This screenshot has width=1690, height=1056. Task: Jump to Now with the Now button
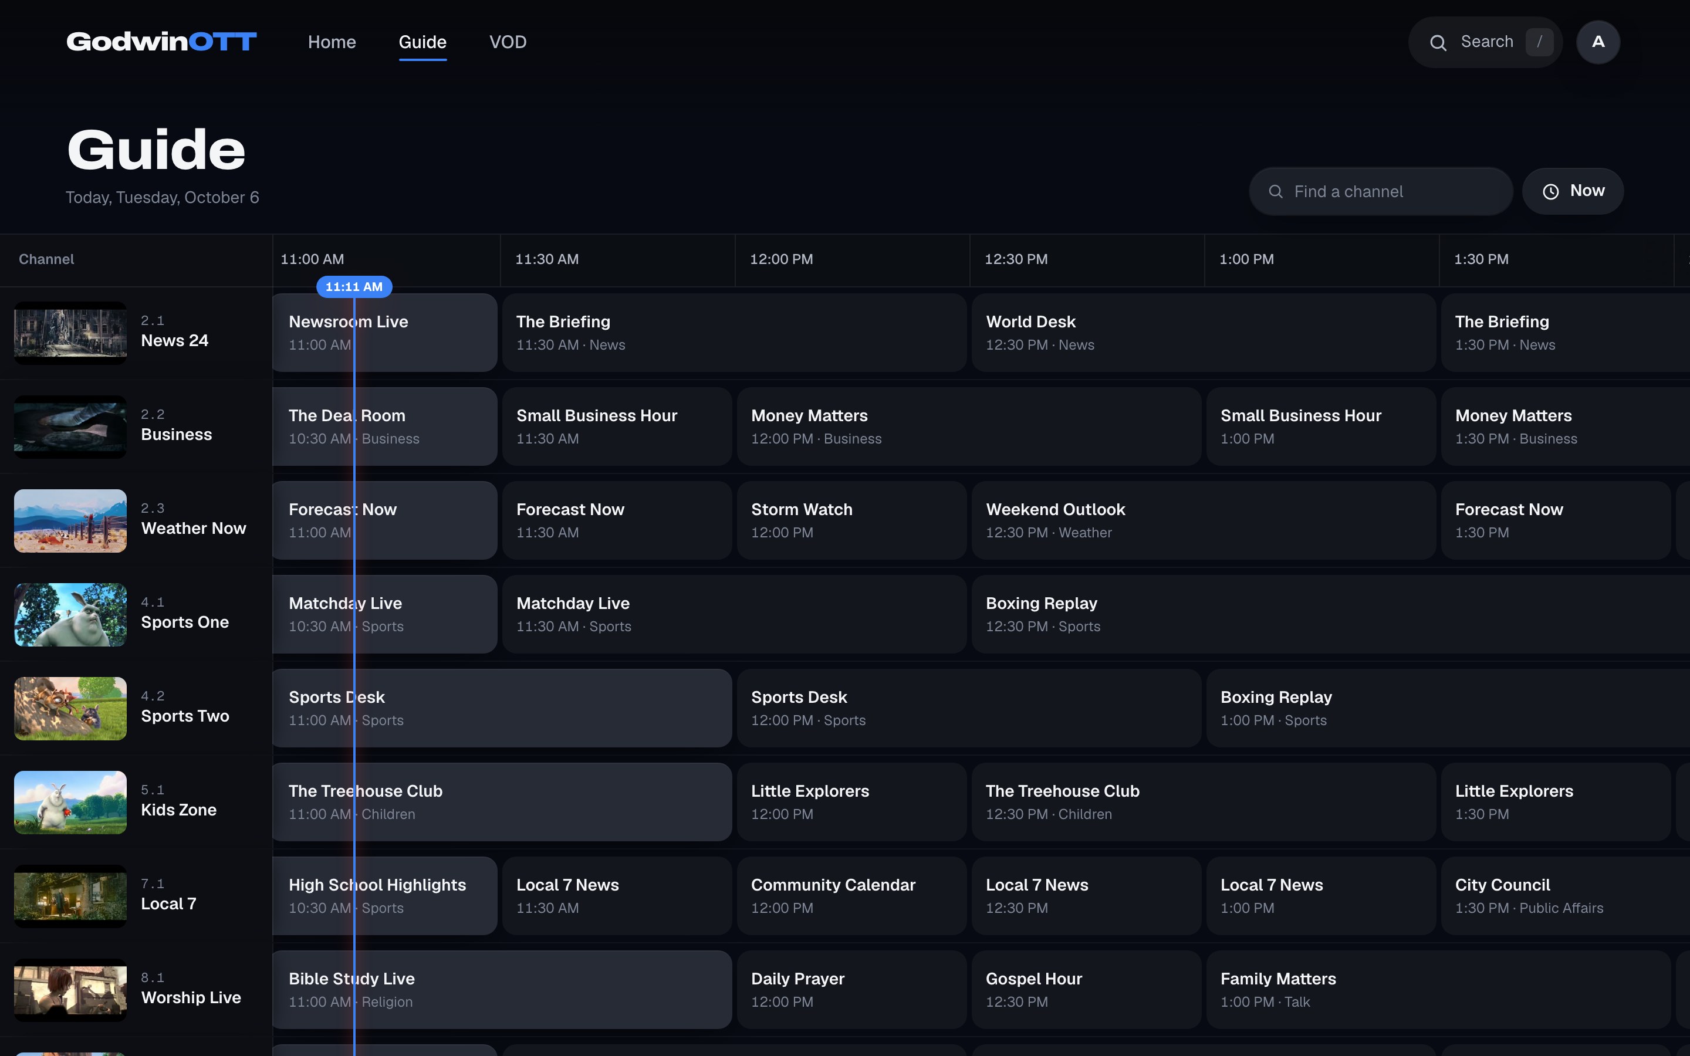tap(1573, 191)
